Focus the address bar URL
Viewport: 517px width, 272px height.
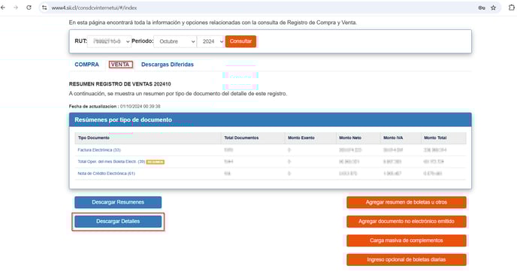[x=94, y=8]
